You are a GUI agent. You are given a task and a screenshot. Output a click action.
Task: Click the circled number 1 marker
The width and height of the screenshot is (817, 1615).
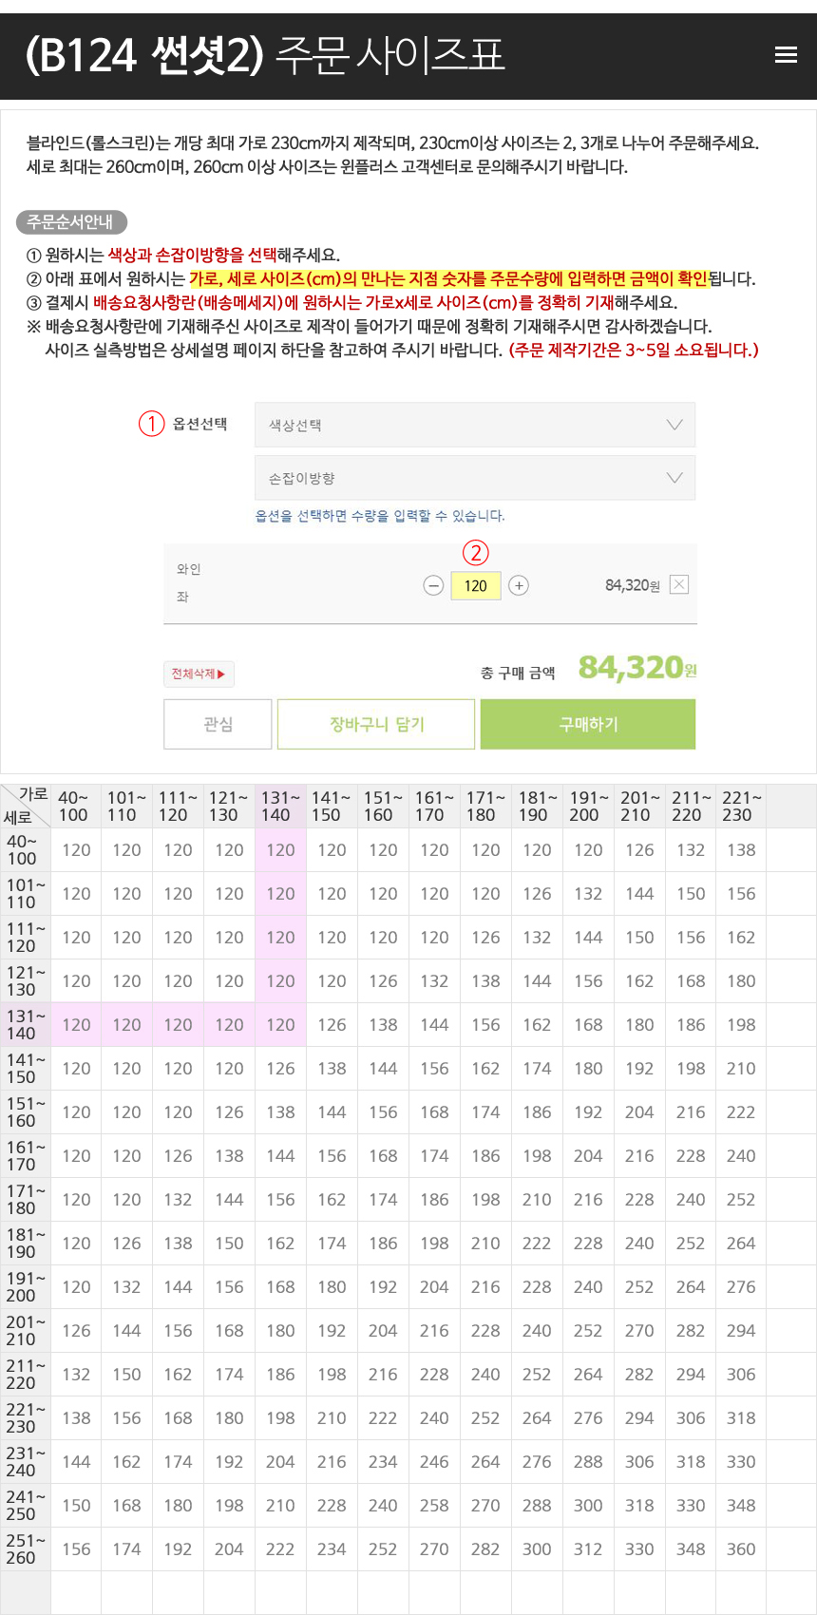click(x=152, y=423)
